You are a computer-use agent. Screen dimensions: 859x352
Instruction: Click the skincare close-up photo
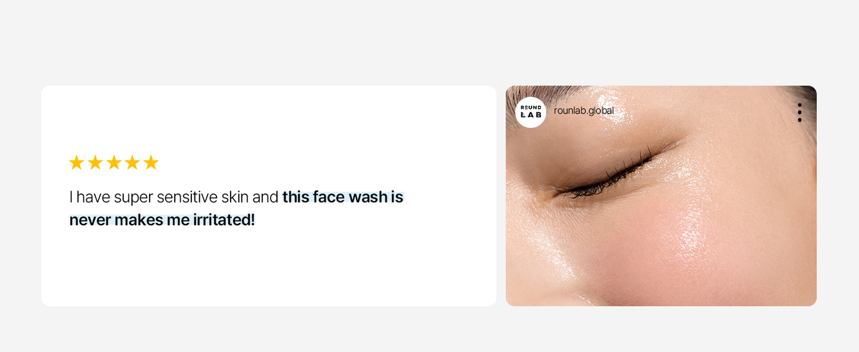pyautogui.click(x=661, y=196)
